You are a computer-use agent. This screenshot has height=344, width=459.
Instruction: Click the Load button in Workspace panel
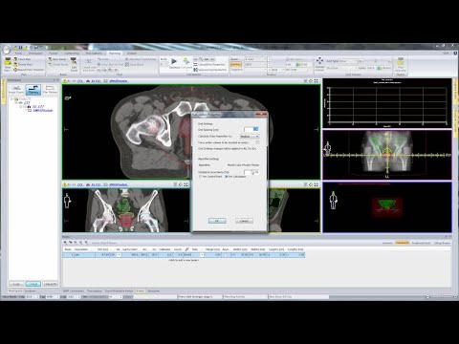click(16, 284)
